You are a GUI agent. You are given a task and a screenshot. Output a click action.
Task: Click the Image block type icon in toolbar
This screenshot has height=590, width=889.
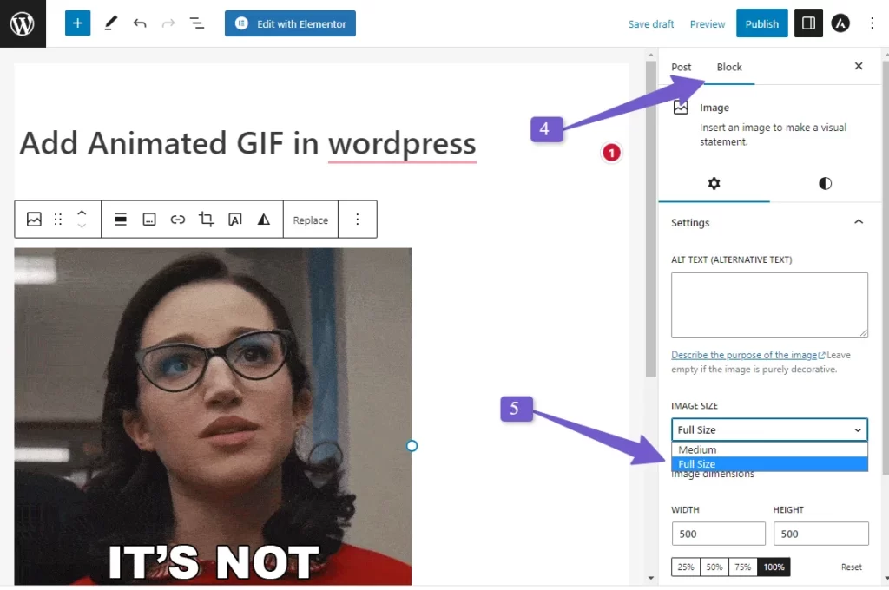tap(34, 220)
